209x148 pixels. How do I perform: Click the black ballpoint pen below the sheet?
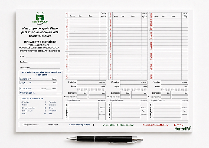104,139
